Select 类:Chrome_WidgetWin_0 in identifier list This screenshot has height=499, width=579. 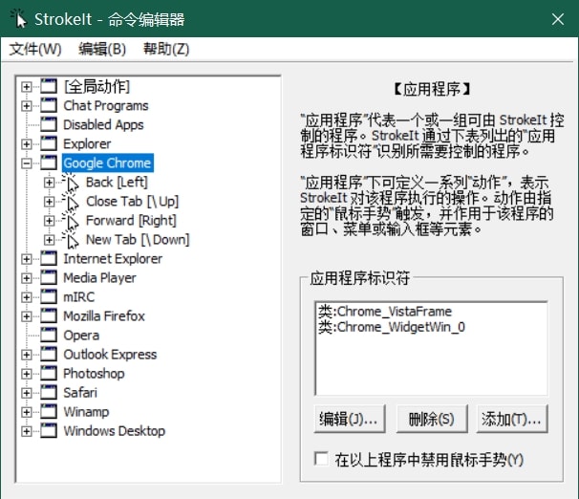[x=392, y=327]
